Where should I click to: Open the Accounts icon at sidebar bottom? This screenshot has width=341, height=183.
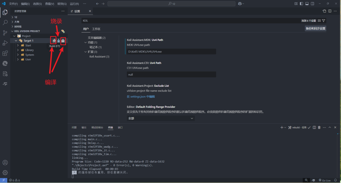coord(5,162)
